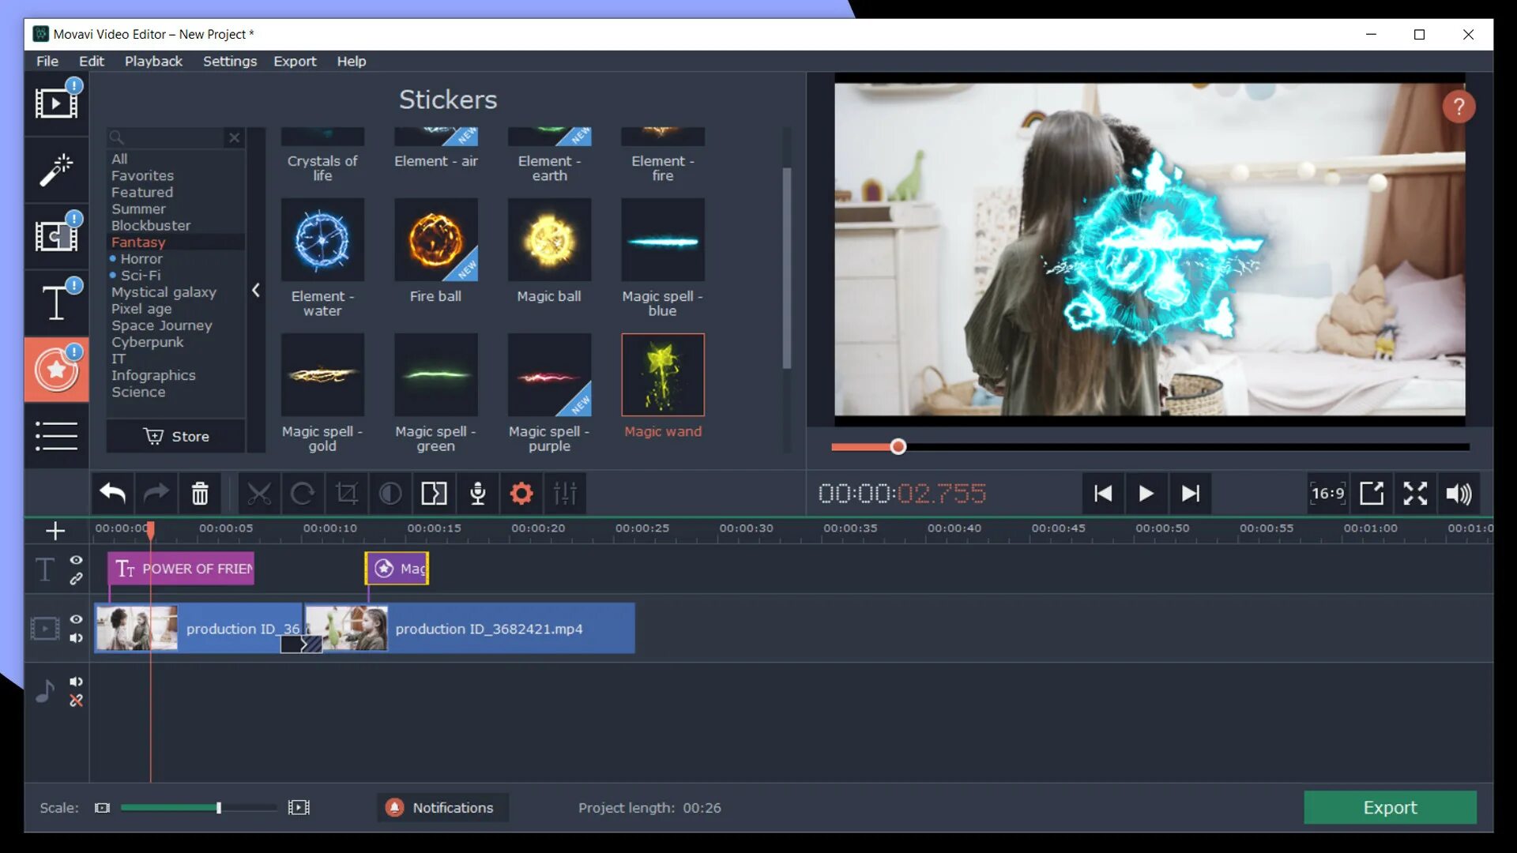Open the Edit menu

tap(91, 60)
